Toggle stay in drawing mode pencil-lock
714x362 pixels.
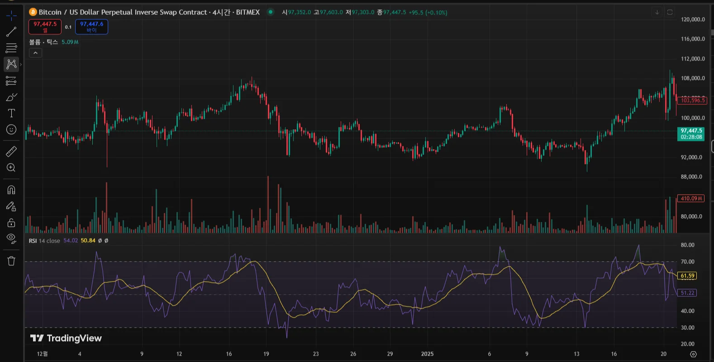(x=11, y=207)
